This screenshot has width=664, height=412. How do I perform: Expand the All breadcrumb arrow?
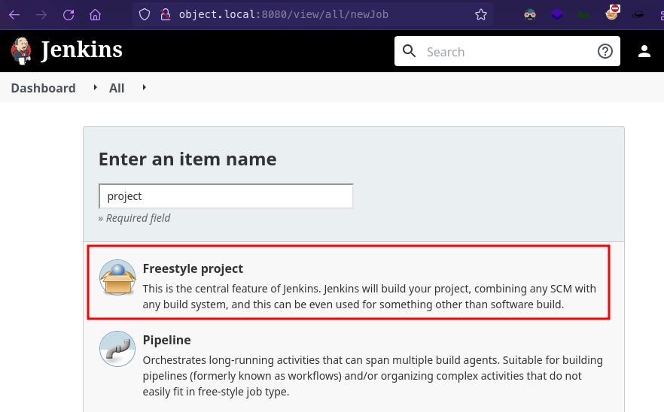pyautogui.click(x=144, y=88)
